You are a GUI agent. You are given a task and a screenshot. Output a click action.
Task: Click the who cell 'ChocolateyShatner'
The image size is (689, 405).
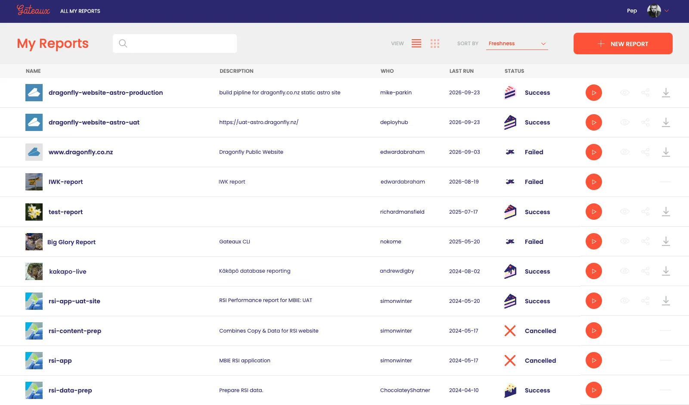tap(405, 390)
